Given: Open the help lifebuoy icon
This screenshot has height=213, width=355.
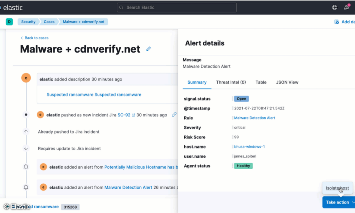Looking at the screenshot, I should (x=335, y=7).
